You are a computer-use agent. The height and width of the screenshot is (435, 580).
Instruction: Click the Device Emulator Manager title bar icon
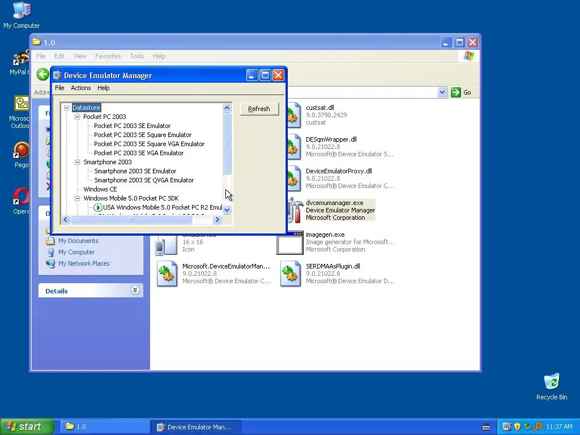click(57, 75)
